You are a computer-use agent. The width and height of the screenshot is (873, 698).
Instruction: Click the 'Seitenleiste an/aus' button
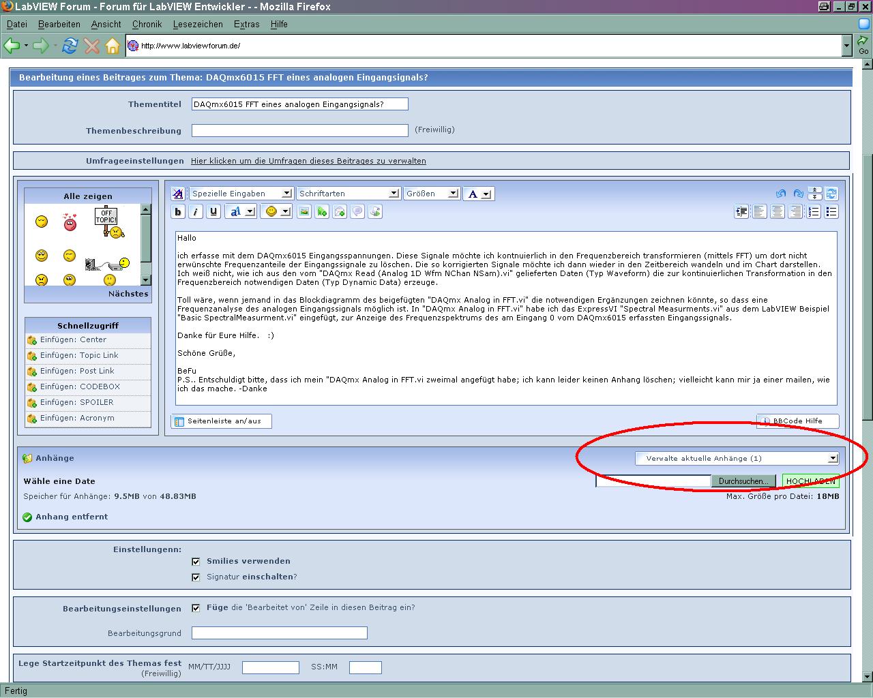click(x=221, y=421)
